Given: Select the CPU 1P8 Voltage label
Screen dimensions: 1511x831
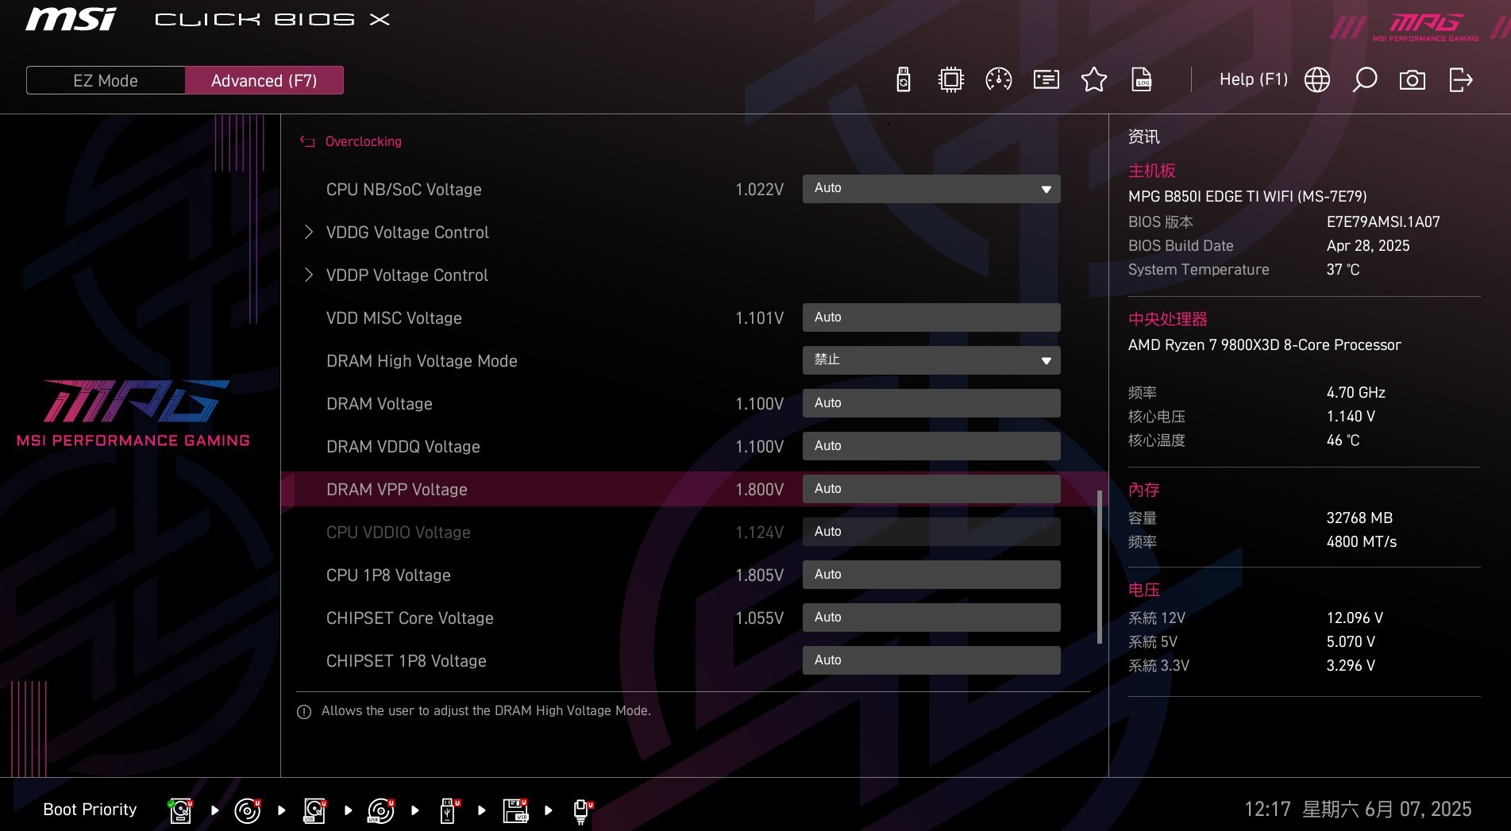Looking at the screenshot, I should tap(388, 575).
